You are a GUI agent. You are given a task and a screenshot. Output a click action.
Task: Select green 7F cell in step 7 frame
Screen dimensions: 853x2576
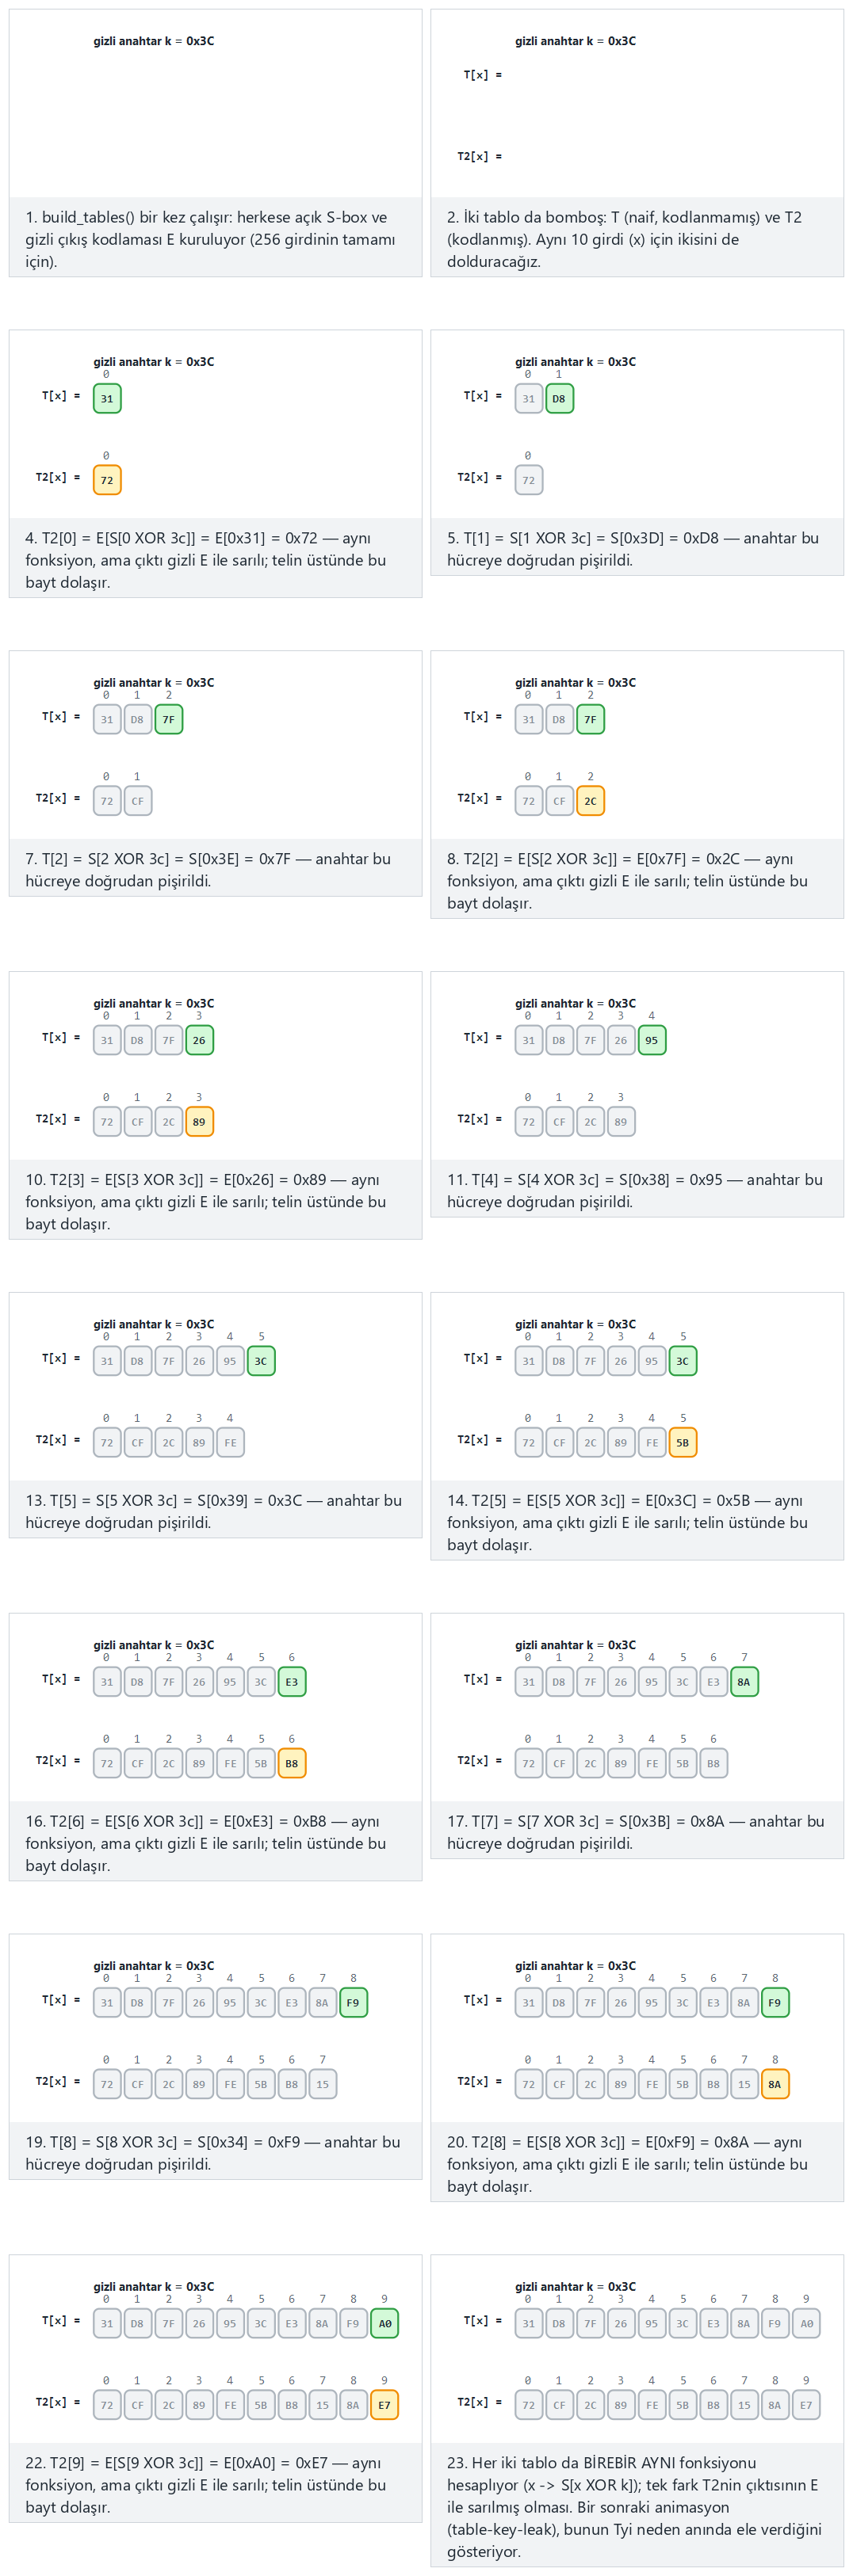click(168, 719)
